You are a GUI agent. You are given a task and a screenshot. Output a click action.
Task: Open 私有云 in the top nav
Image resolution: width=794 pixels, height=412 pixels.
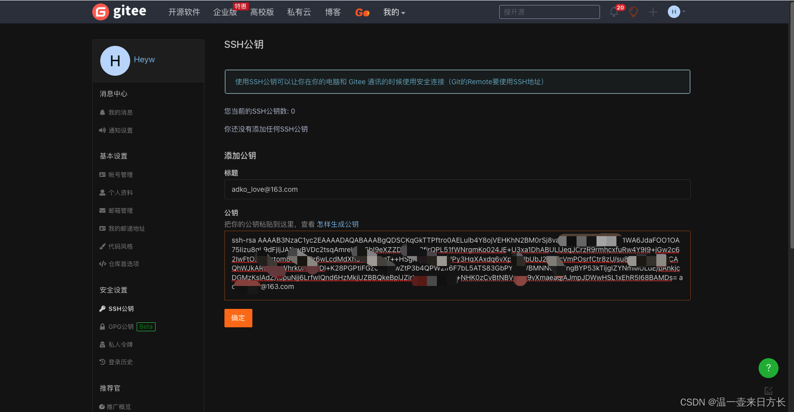point(299,12)
